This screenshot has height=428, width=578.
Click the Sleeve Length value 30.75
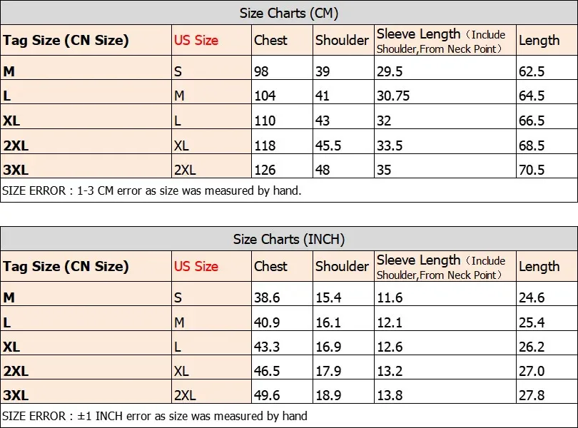click(393, 96)
